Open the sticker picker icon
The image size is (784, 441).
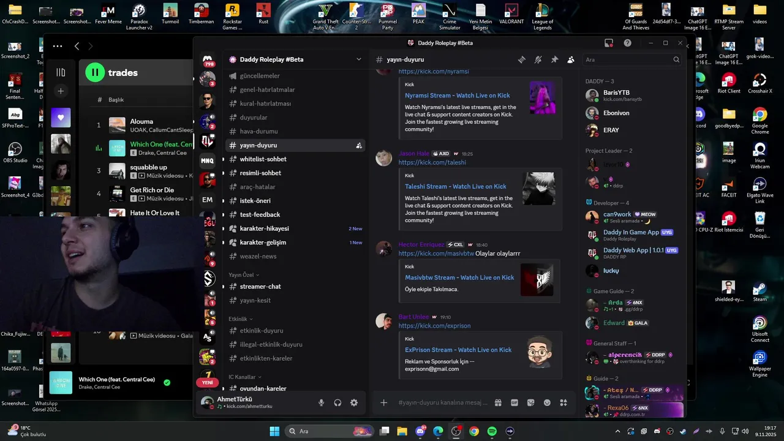pyautogui.click(x=530, y=402)
